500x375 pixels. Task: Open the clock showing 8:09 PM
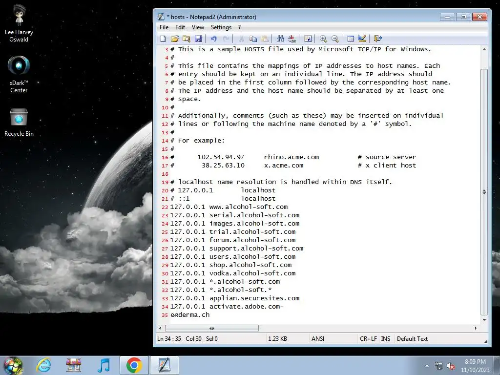pos(475,366)
